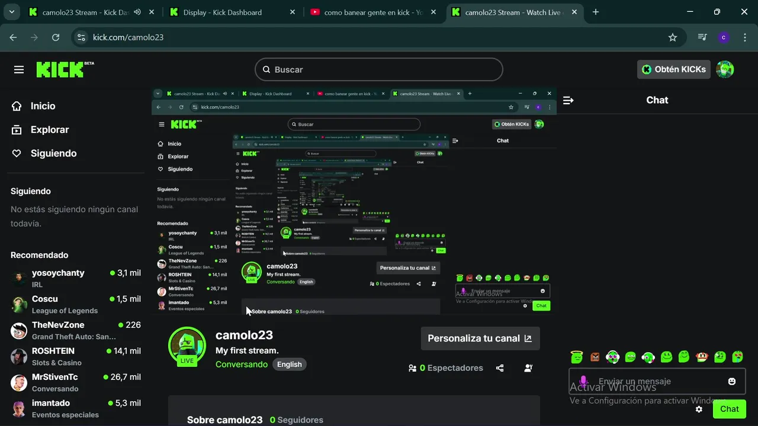View site information icon in address bar
The image size is (758, 426).
[81, 37]
